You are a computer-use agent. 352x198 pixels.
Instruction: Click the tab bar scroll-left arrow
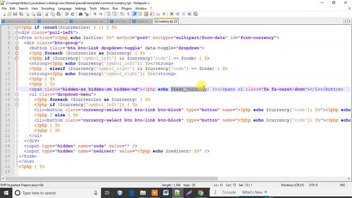(345, 21)
